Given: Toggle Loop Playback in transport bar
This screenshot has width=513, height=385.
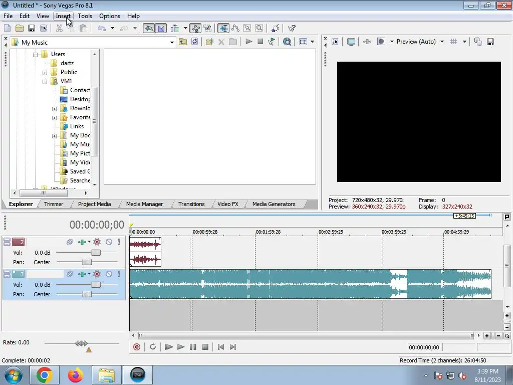Looking at the screenshot, I should [152, 347].
